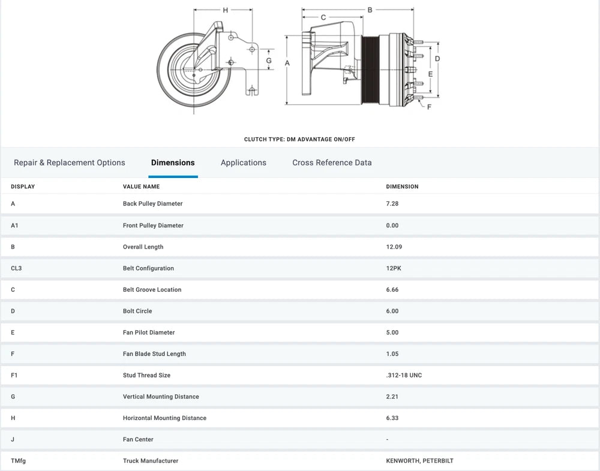Click the right side-view clutch diagram showing A and B
Screen dimensions: 600x471
tap(360, 60)
